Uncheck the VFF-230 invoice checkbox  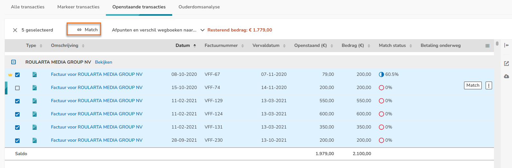[17, 141]
